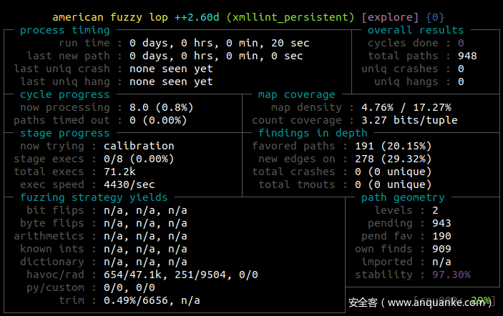The image size is (503, 316).
Task: Click the xmllint_persistent target name
Action: (x=290, y=16)
